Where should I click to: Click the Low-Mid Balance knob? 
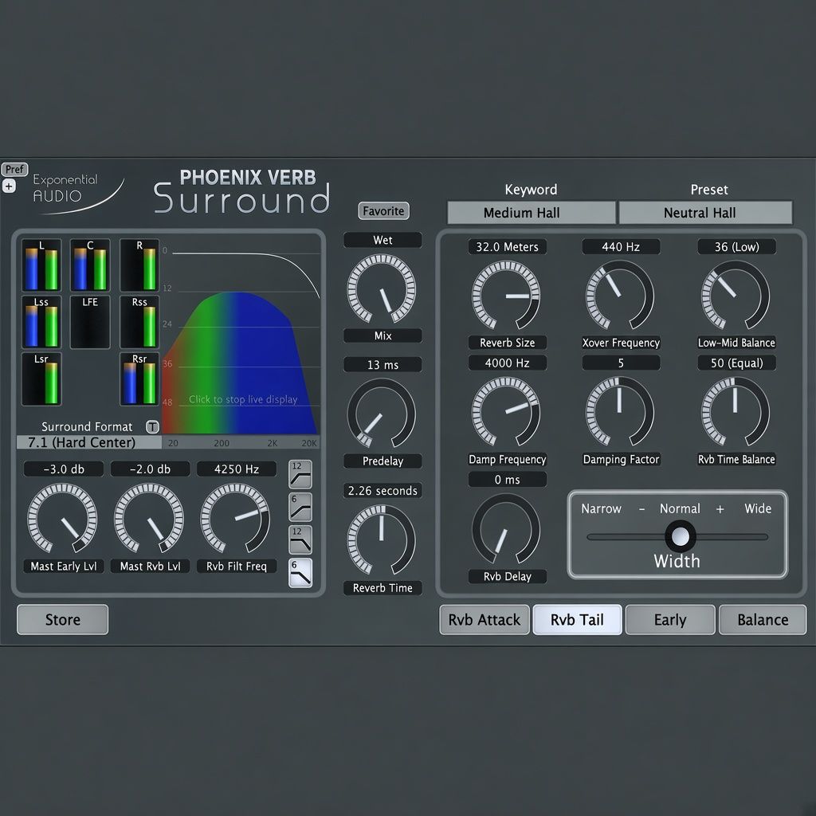(x=736, y=295)
